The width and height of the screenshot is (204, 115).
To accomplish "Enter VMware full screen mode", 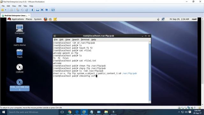I will click(x=42, y=10).
